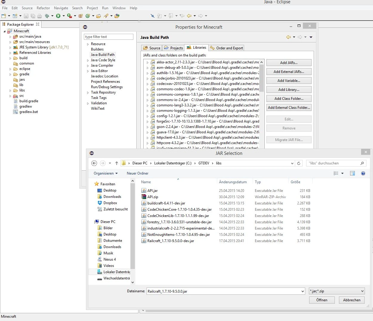Click the up-one-level arrow in JAR Selection
The height and width of the screenshot is (321, 373).
click(117, 163)
